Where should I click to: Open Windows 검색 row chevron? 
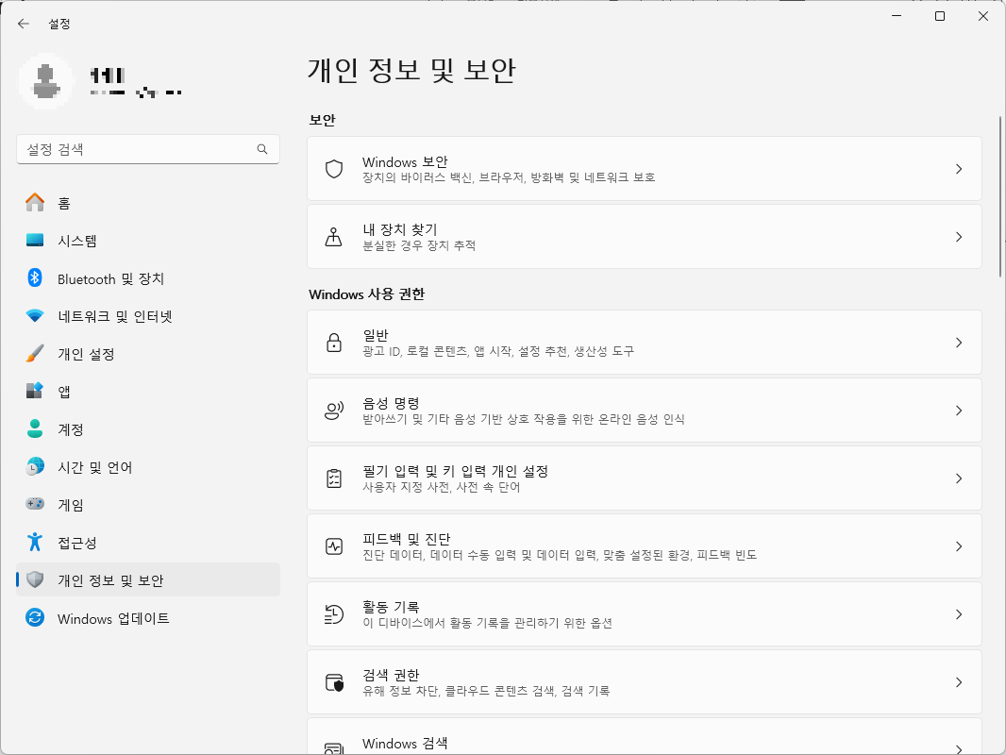pyautogui.click(x=959, y=748)
